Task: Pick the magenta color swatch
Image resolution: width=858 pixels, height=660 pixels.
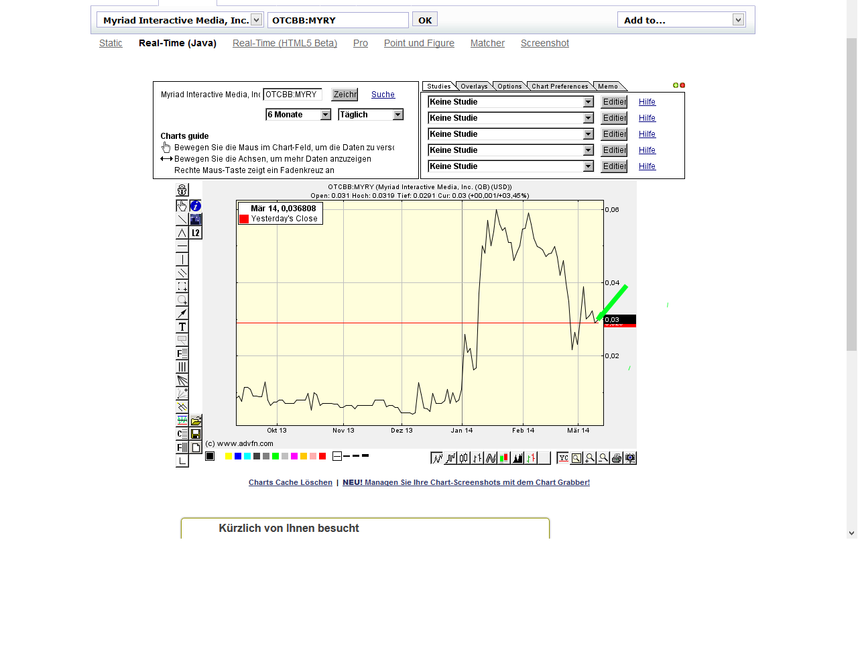Action: click(x=294, y=456)
